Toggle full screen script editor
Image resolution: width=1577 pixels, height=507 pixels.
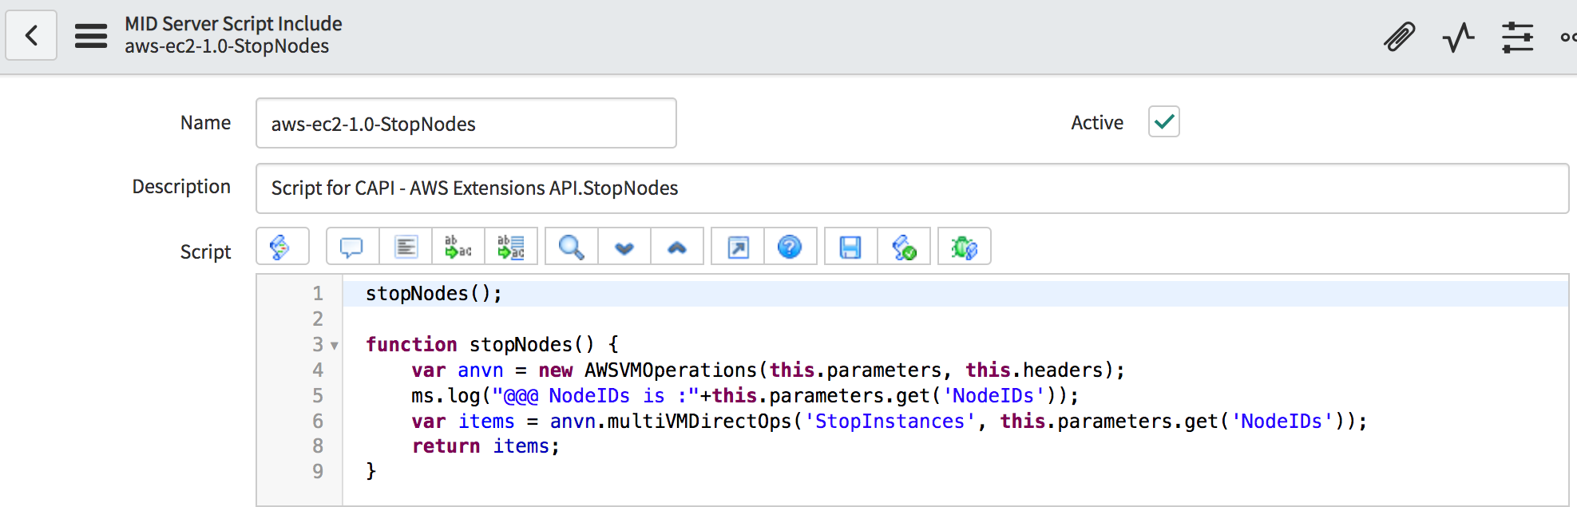(x=738, y=247)
